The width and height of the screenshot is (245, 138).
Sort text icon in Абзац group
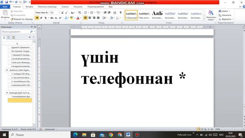coord(115,13)
